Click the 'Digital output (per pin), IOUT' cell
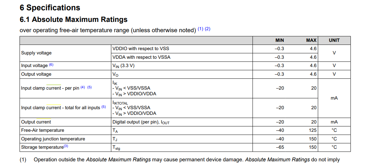Viewport: 374px width, 163px height. pyautogui.click(x=141, y=122)
